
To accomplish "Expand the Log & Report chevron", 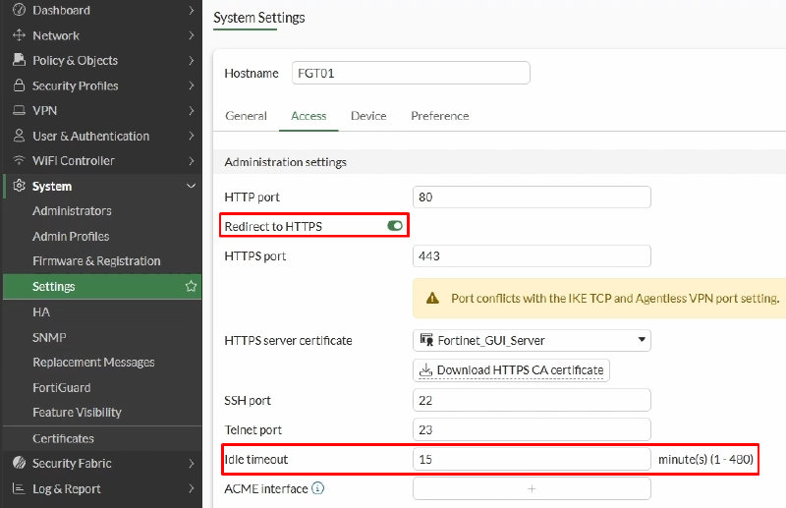I will tap(191, 488).
